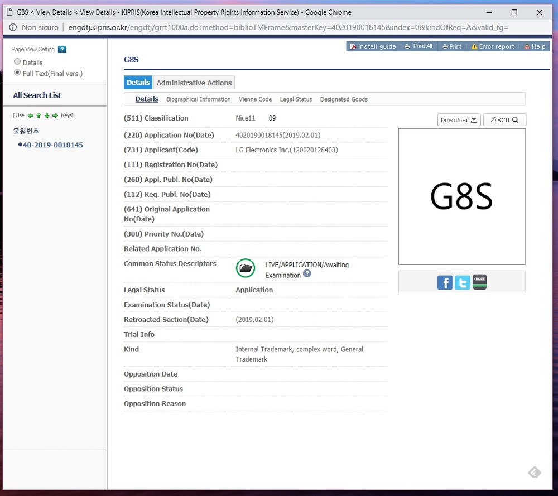Select the Full Text(Final vers.) radio button
Screen dimensions: 558x496
point(17,73)
